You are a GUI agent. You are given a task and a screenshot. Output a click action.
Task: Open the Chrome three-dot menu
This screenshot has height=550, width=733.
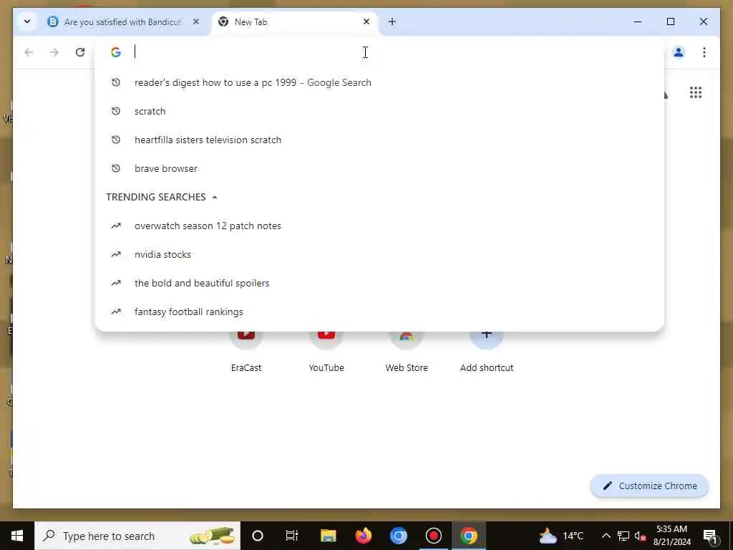[704, 52]
